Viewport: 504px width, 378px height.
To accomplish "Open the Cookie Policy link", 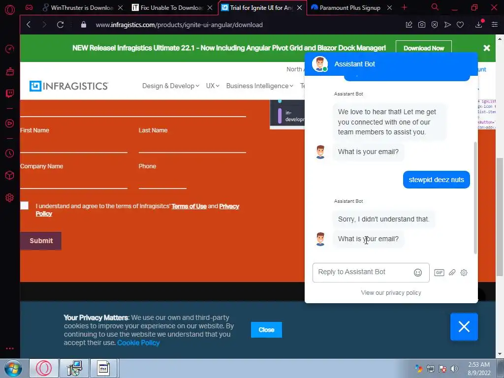I will click(138, 343).
